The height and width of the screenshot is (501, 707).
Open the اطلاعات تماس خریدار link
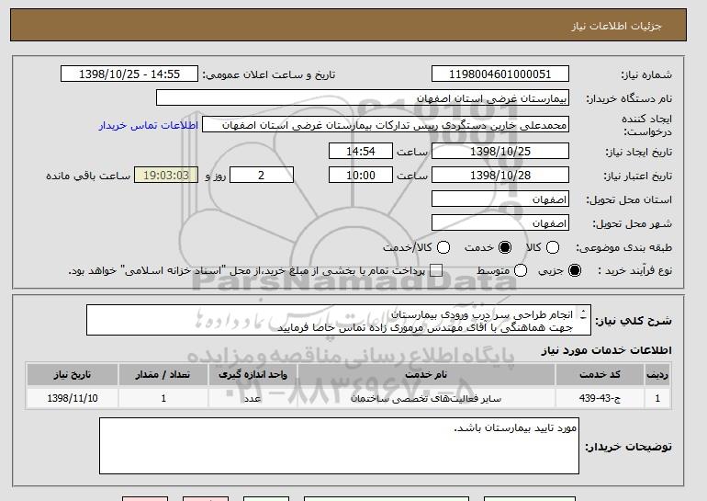[x=149, y=125]
